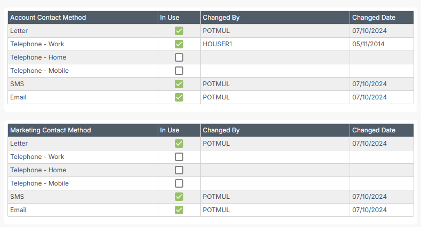Enable Telephone - Mobile account contact checkbox
The height and width of the screenshot is (227, 421).
point(179,71)
